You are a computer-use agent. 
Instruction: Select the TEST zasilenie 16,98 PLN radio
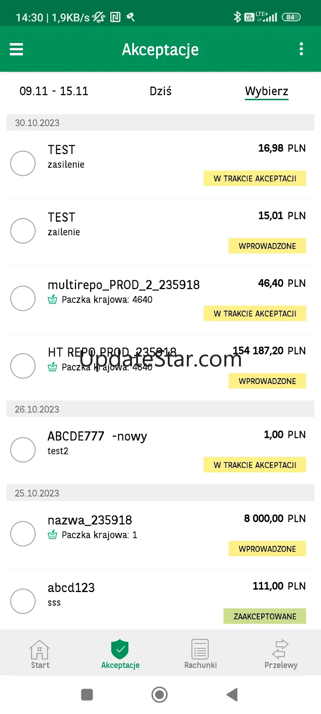(23, 163)
